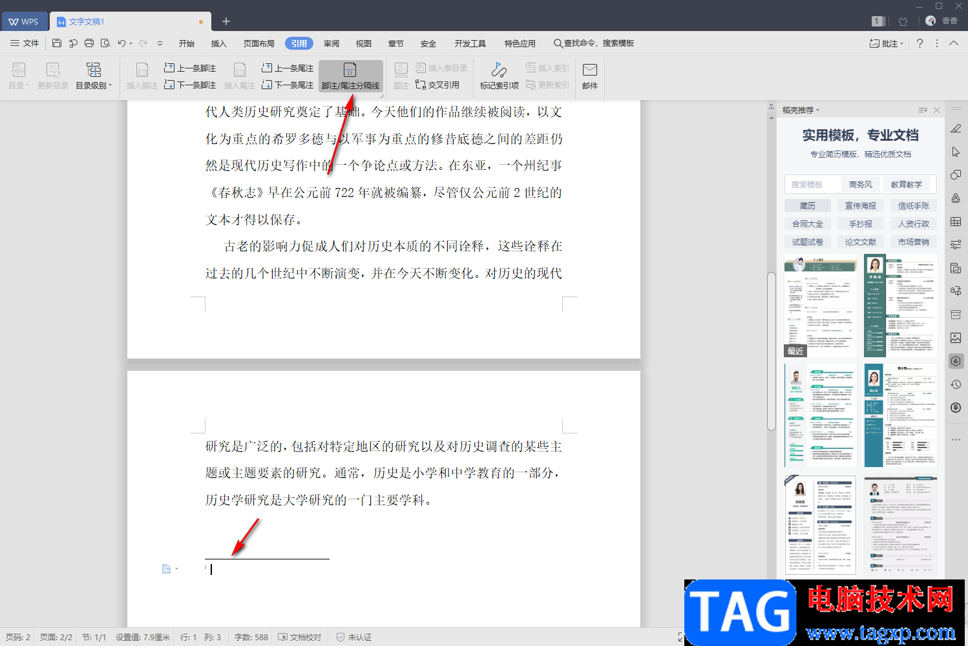The width and height of the screenshot is (968, 646).
Task: Go to 下一条尾注 next endnote
Action: pos(288,85)
